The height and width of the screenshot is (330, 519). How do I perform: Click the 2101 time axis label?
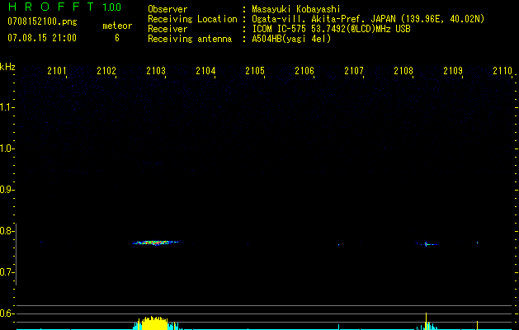[x=57, y=71]
